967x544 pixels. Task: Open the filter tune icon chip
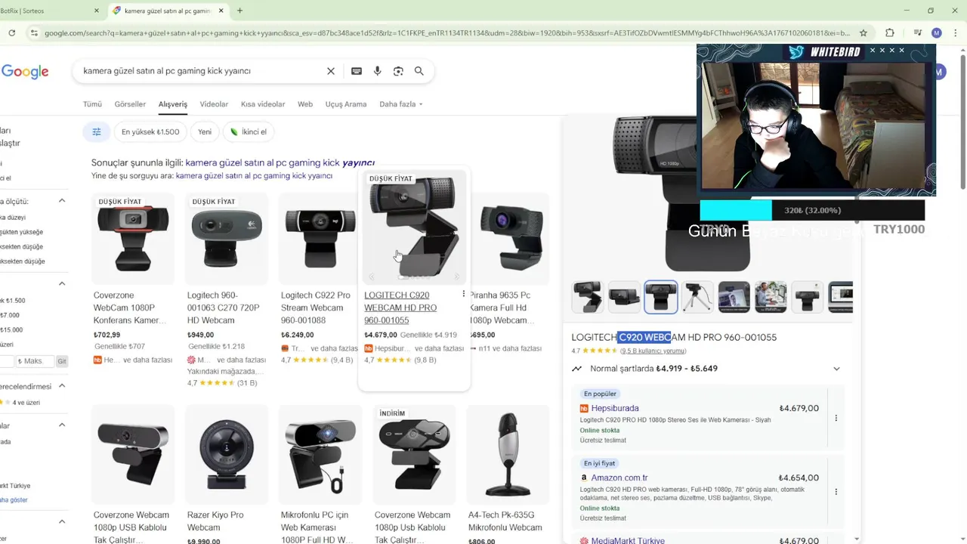[x=97, y=131]
